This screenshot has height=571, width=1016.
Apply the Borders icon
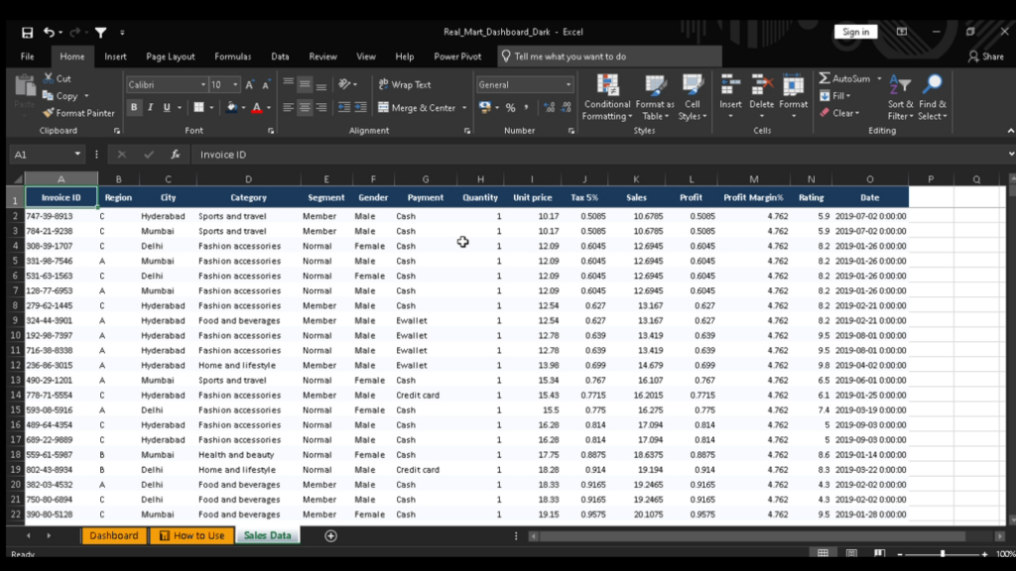coord(198,107)
